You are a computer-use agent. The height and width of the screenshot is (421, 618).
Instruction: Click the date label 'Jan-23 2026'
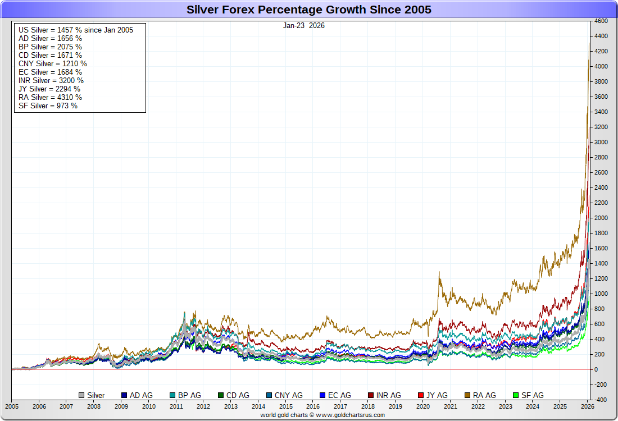coord(304,26)
